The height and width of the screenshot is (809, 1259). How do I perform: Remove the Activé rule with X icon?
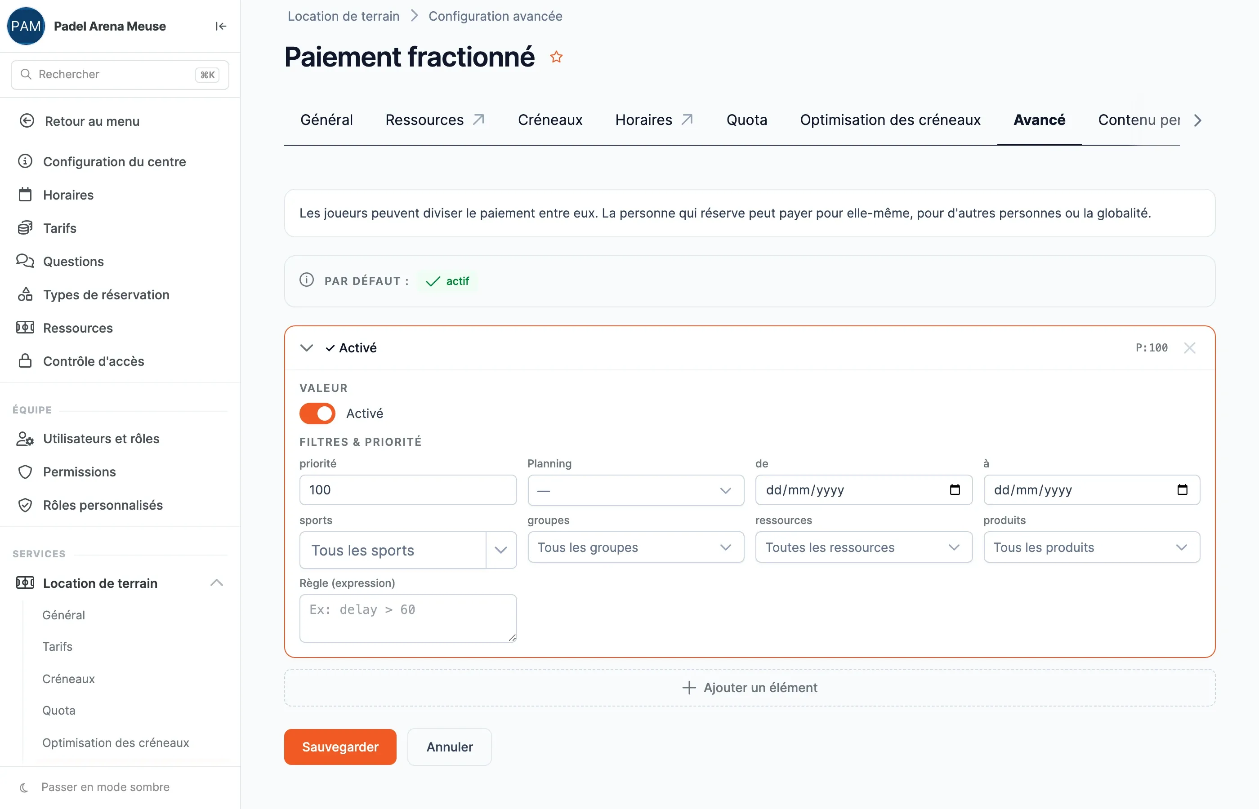click(1190, 348)
